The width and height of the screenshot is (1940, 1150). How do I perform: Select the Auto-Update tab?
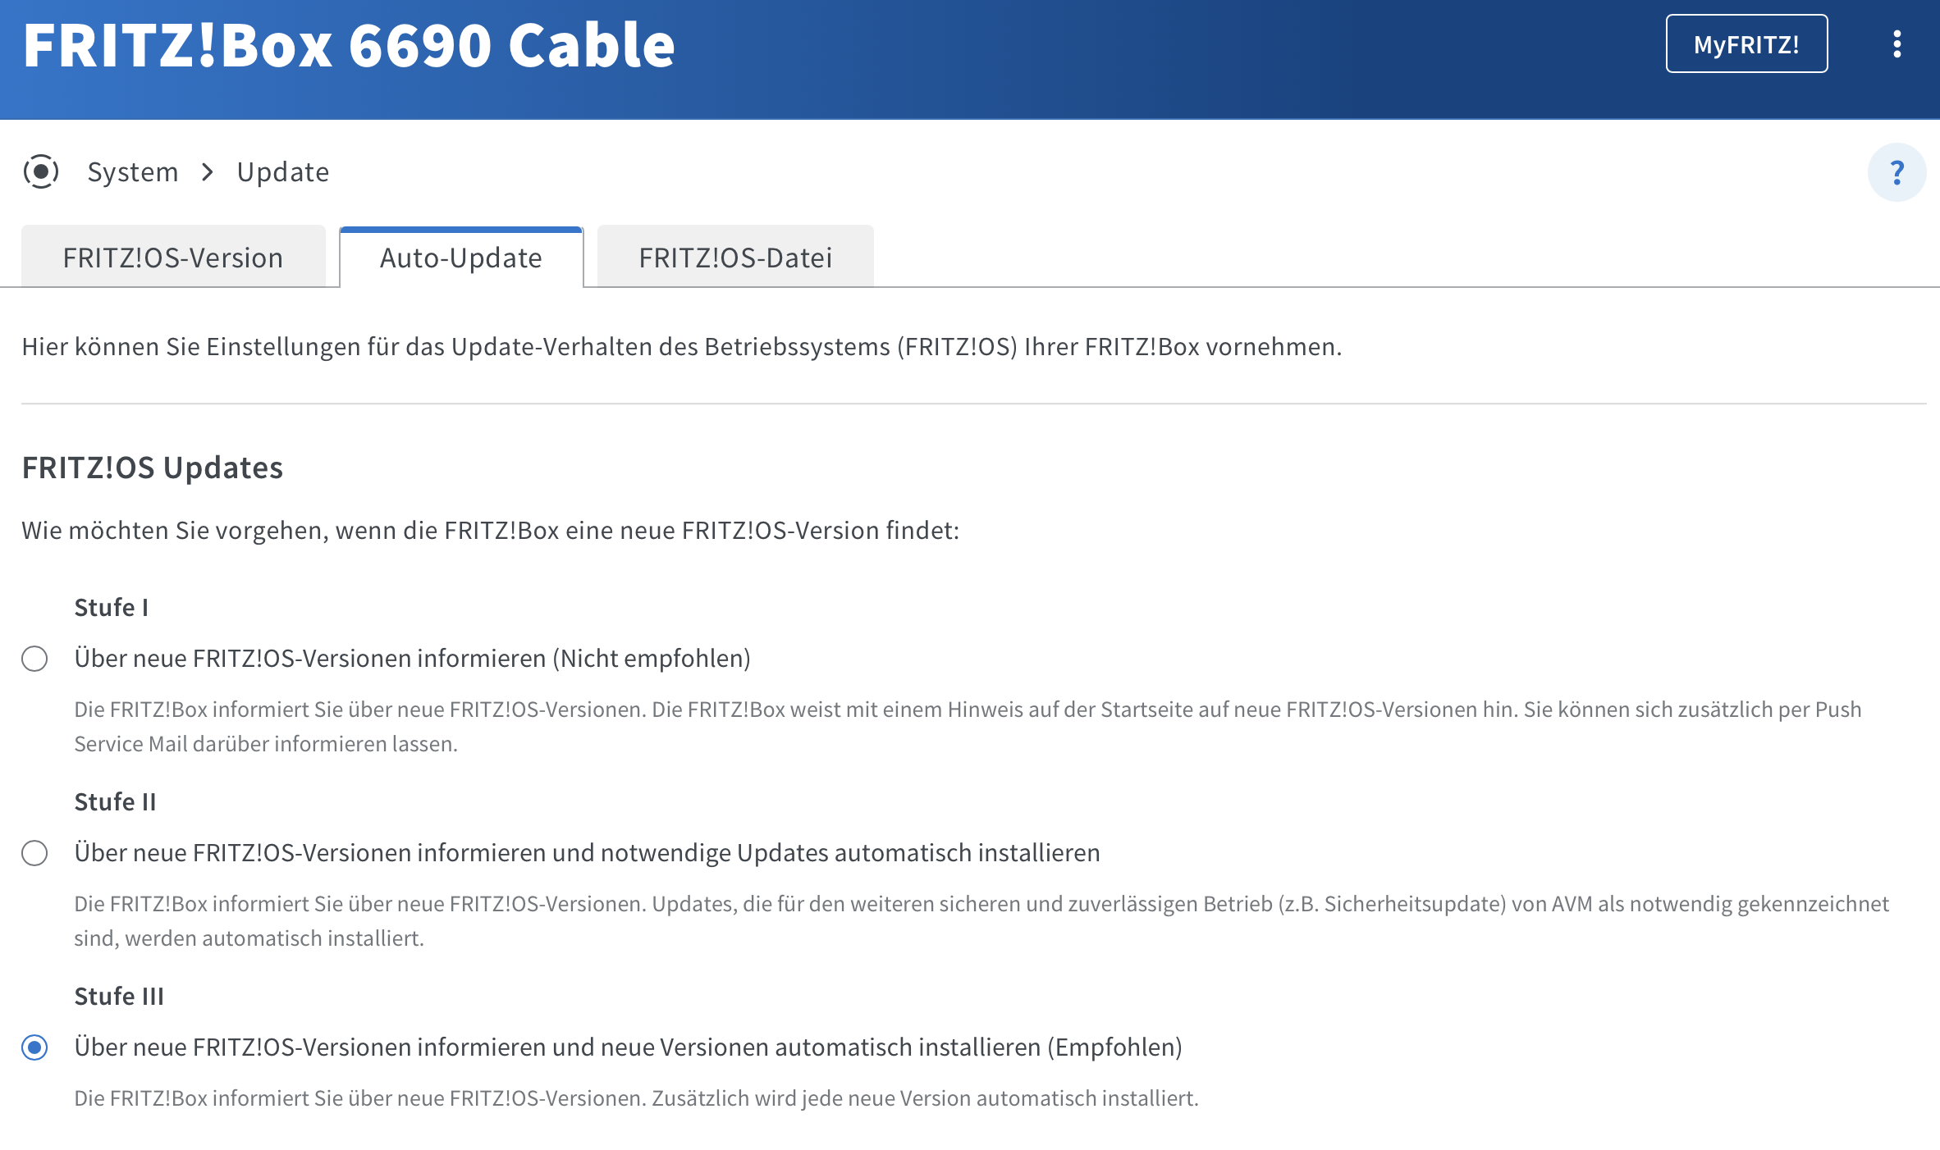point(461,258)
